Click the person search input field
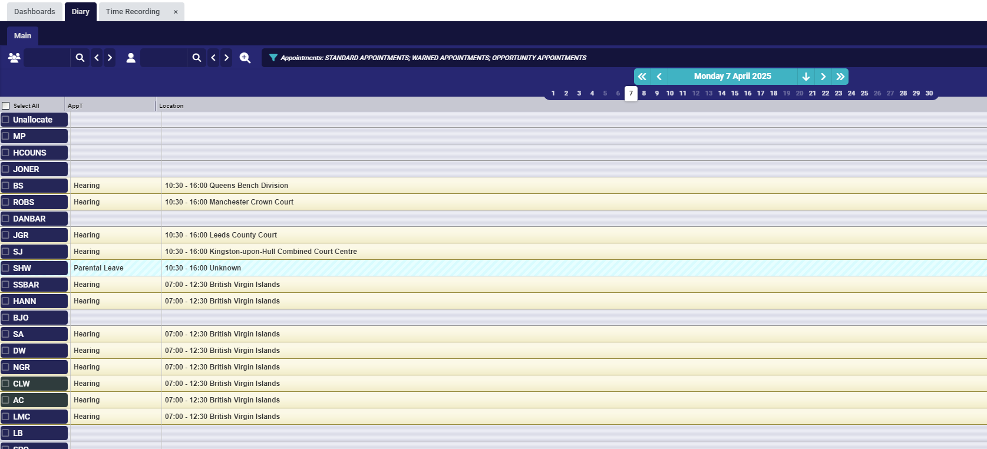987x449 pixels. point(164,58)
